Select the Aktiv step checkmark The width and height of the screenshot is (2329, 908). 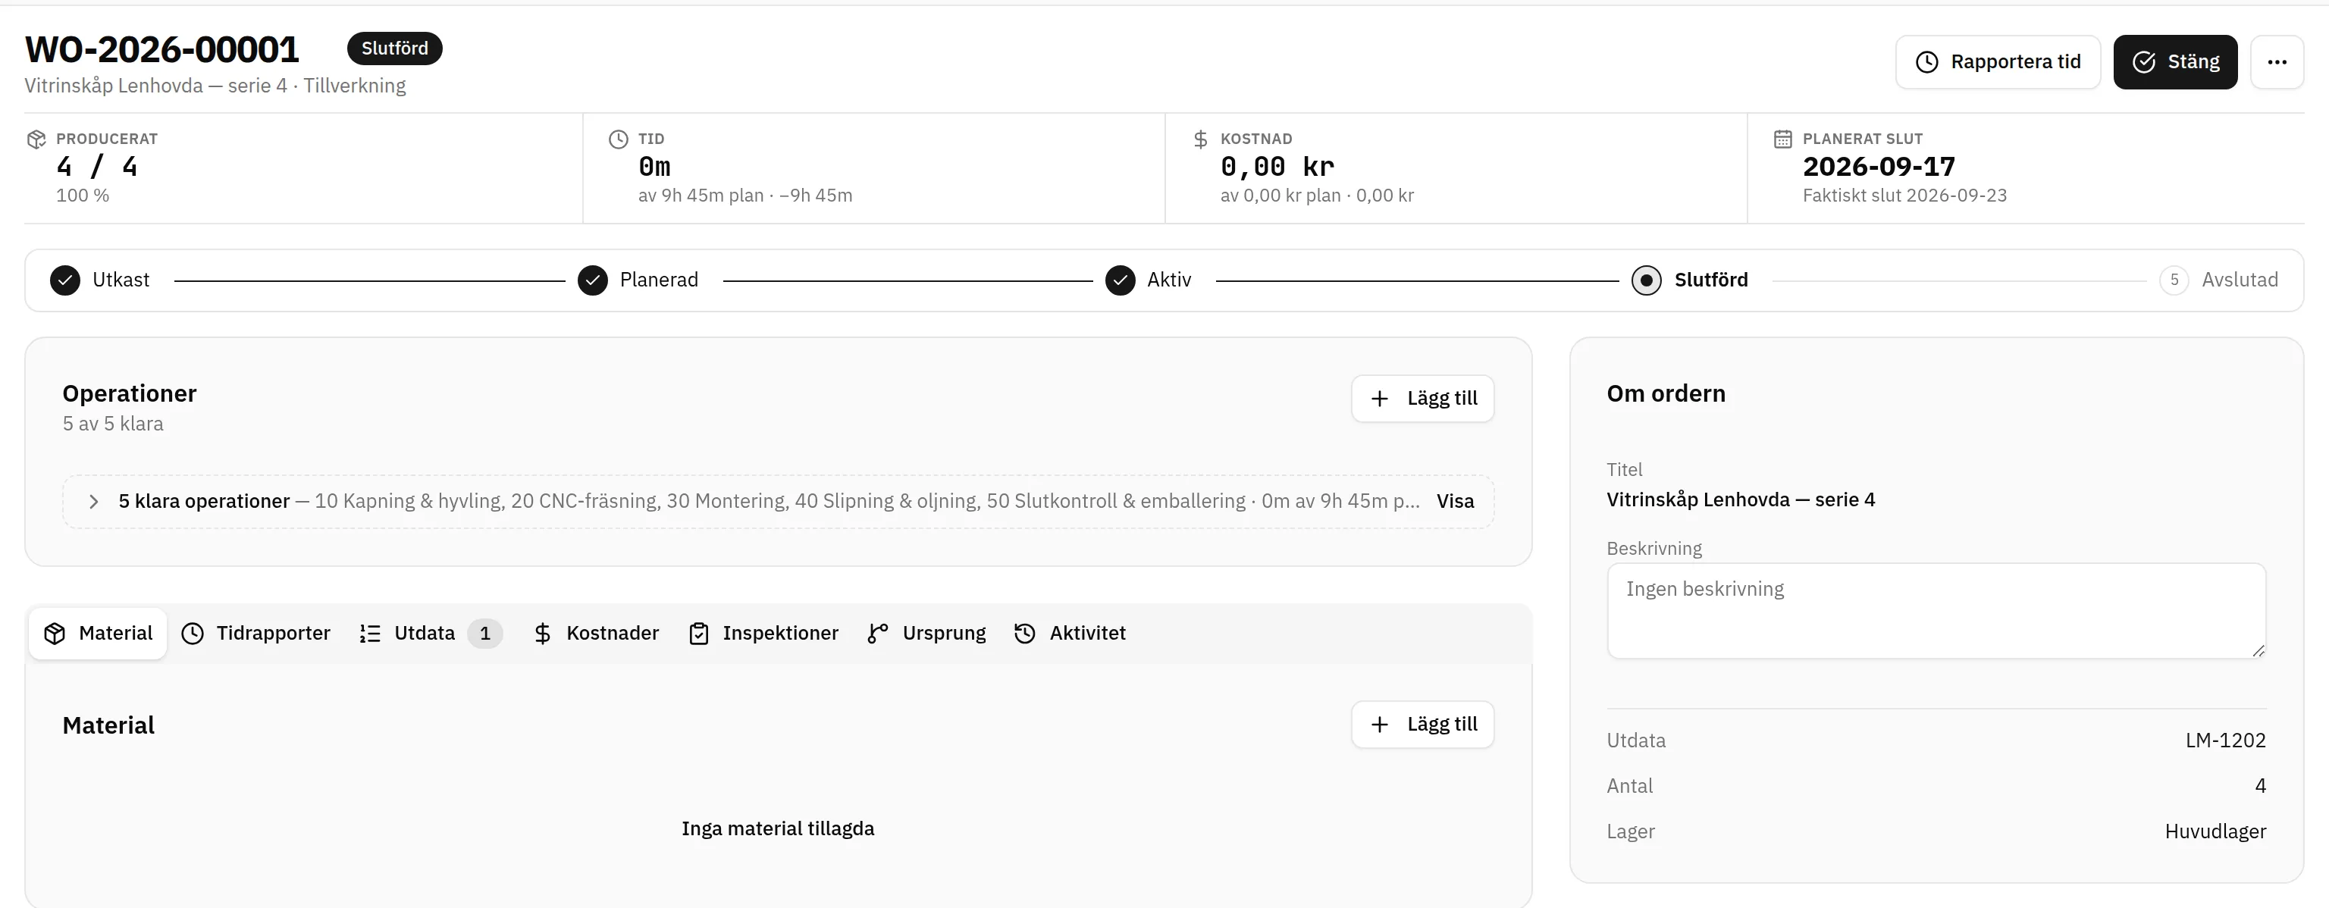pyautogui.click(x=1121, y=280)
